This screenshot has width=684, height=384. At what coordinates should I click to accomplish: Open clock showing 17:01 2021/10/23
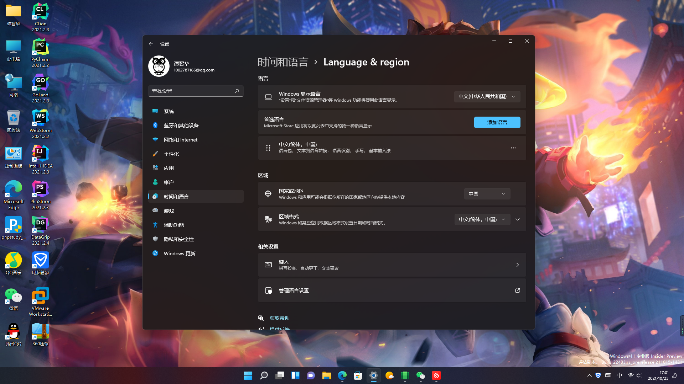pyautogui.click(x=658, y=375)
